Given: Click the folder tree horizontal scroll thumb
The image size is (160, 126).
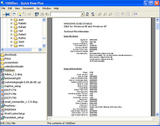Looking at the screenshot, I should (18, 50).
